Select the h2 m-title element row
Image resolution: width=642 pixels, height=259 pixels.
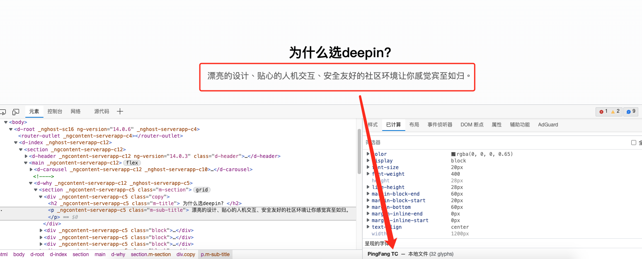point(145,203)
